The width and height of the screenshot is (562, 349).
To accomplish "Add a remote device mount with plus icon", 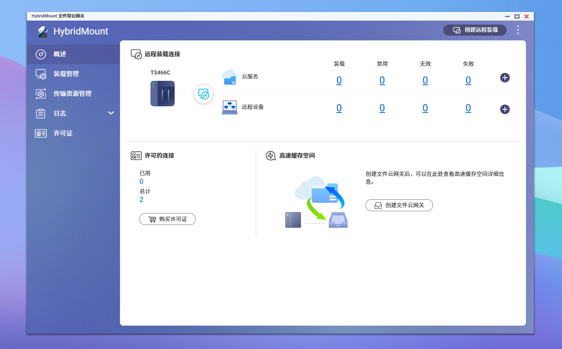I will coord(505,109).
